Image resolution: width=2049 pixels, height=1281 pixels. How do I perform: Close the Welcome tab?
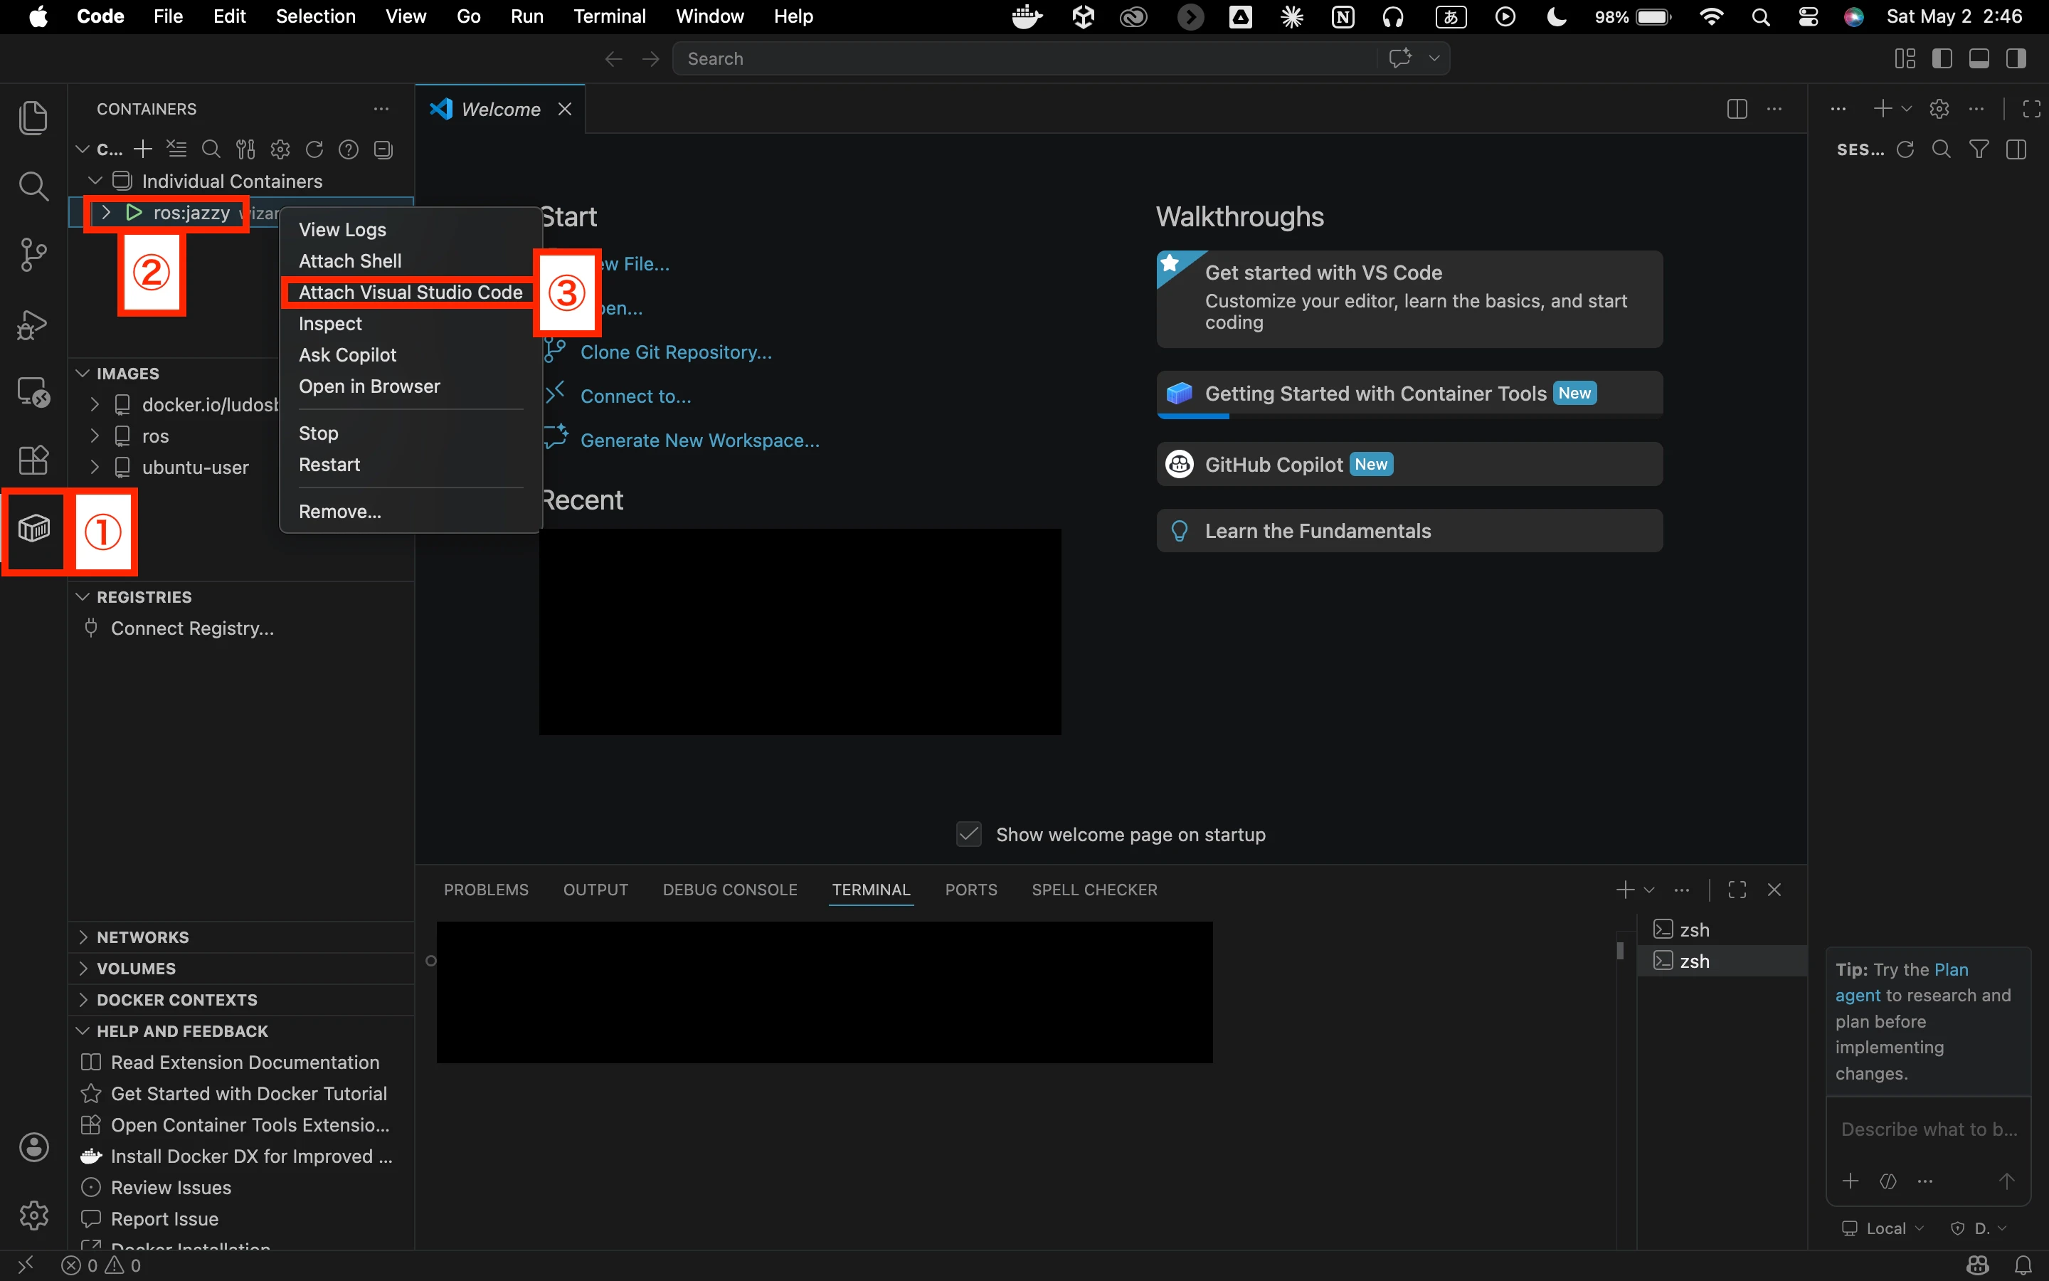point(565,110)
